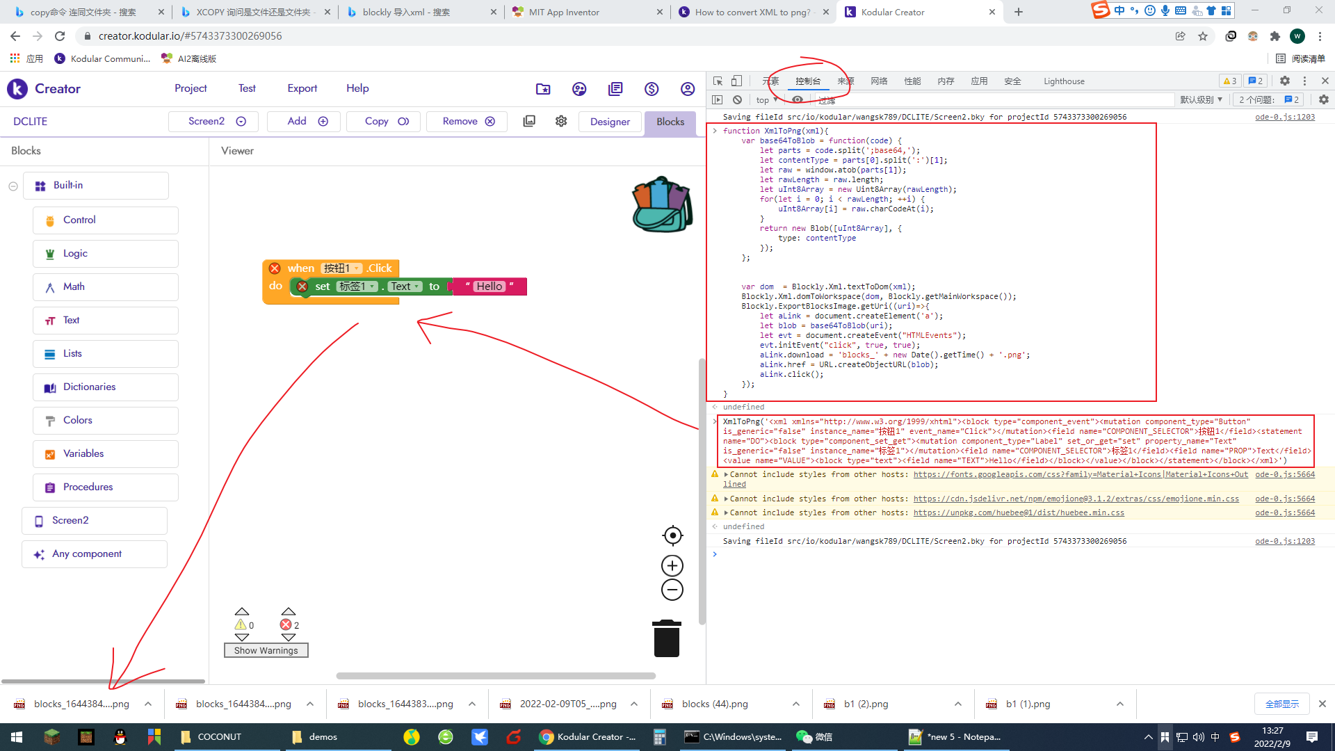Open the 标签1 component dropdown on block
Screen dimensions: 1335x751
tap(357, 286)
